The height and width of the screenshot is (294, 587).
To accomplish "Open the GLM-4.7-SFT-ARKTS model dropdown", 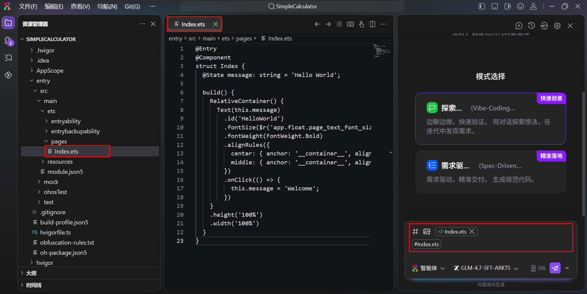I will coord(486,268).
